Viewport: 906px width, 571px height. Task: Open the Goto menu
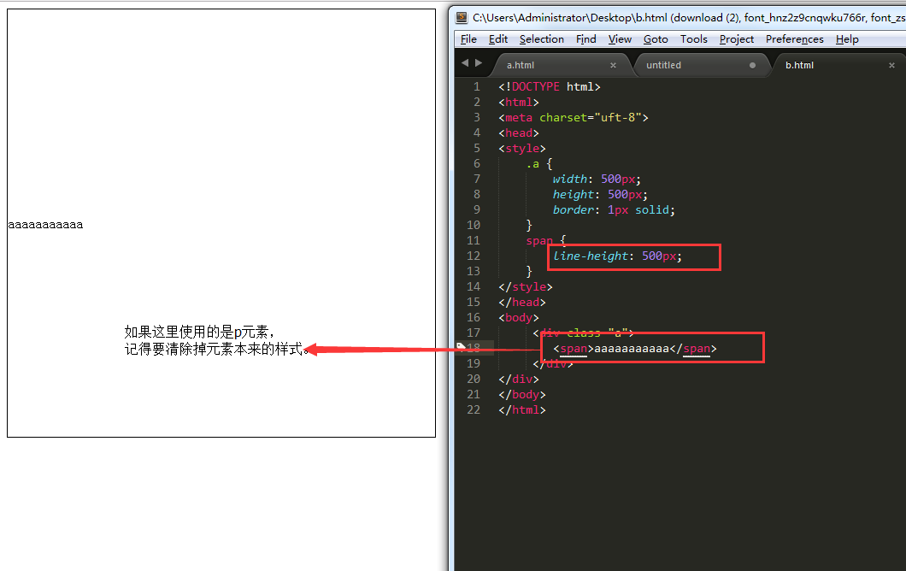(656, 39)
